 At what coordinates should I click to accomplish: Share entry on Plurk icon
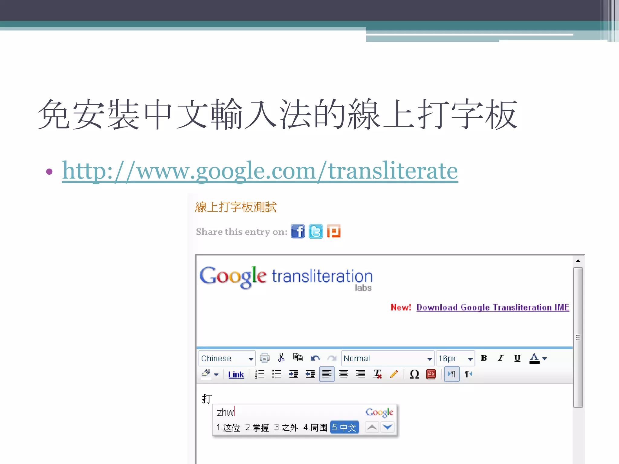pyautogui.click(x=334, y=231)
